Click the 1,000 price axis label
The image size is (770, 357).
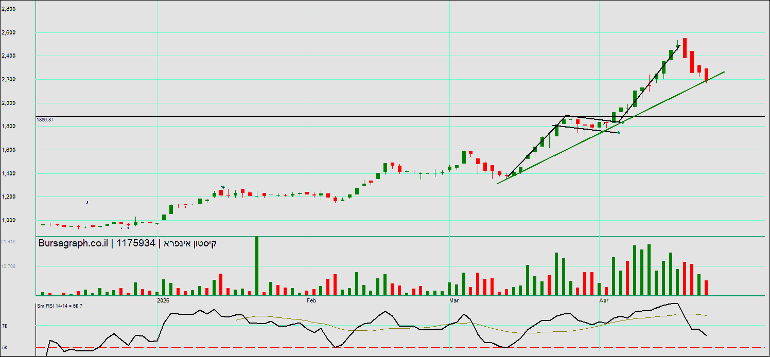tap(8, 221)
